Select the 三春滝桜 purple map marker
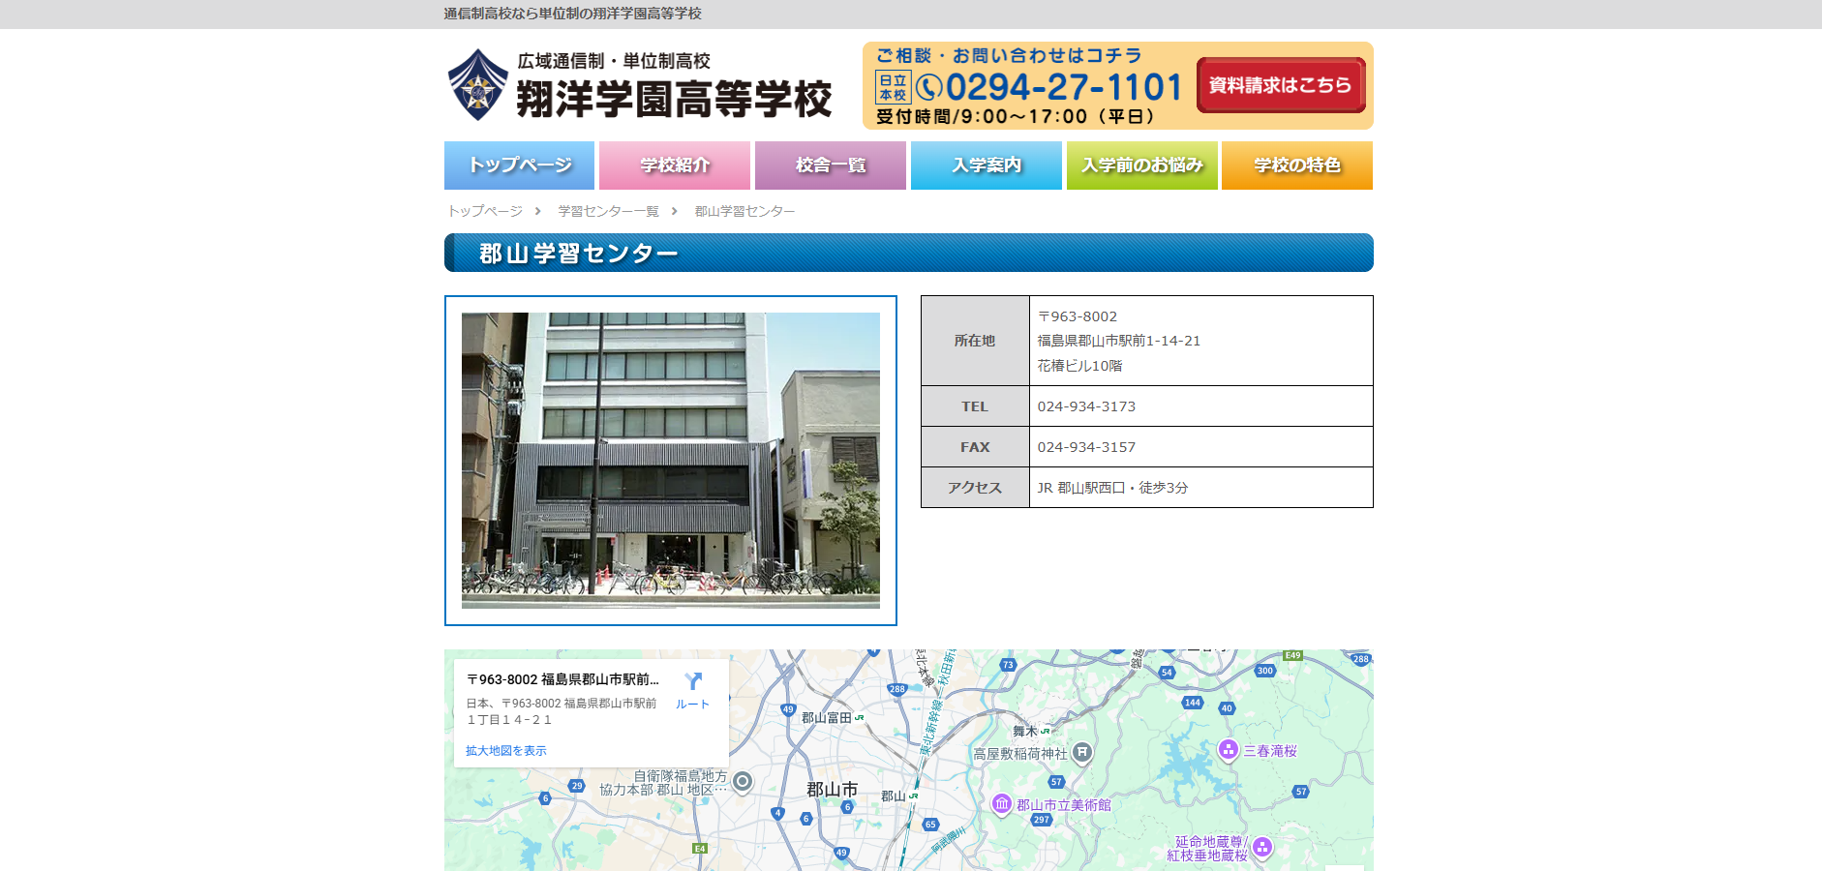Image resolution: width=1822 pixels, height=871 pixels. 1228,749
